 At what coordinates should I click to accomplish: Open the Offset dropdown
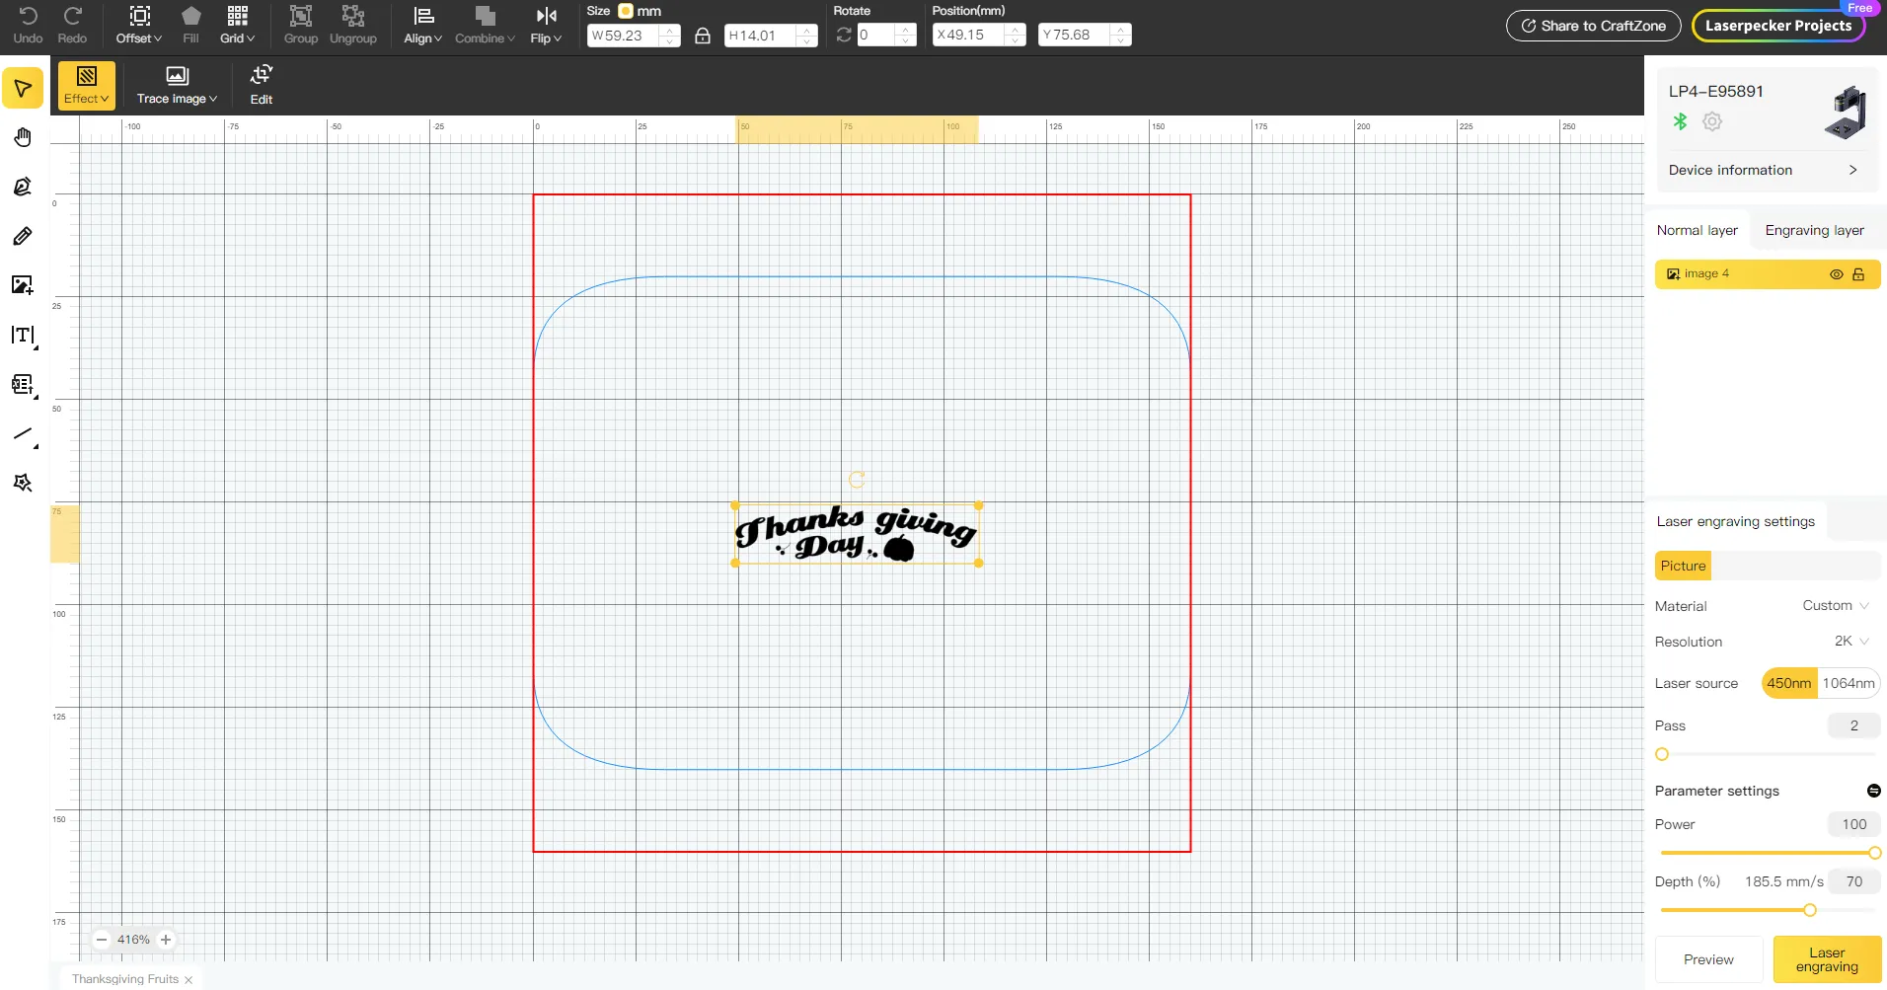(x=139, y=26)
